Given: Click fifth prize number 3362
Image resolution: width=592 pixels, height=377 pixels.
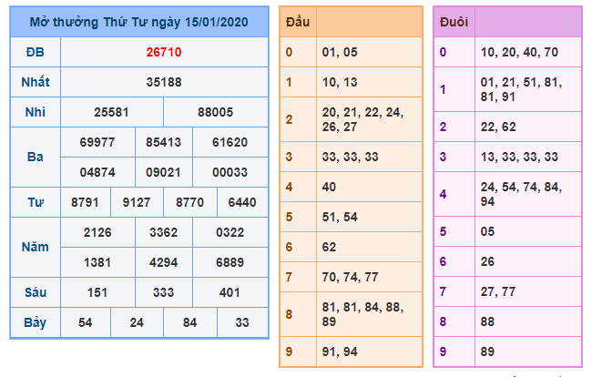Looking at the screenshot, I should (x=164, y=232).
